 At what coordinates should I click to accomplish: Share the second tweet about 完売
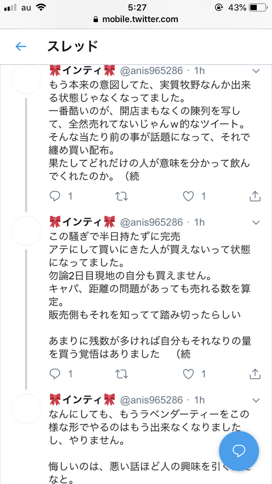[255, 374]
